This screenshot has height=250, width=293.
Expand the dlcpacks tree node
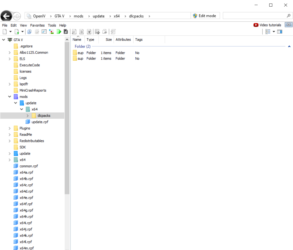tap(28, 116)
